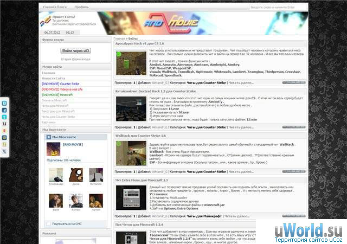
Task: Open [RND MOVIE] group link in VK widget
Action: point(73,145)
